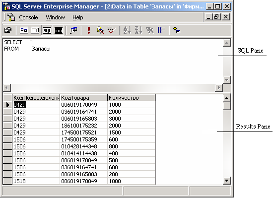The width and height of the screenshot is (274, 198).
Task: Click cell 010414114438
Action: pos(83,153)
